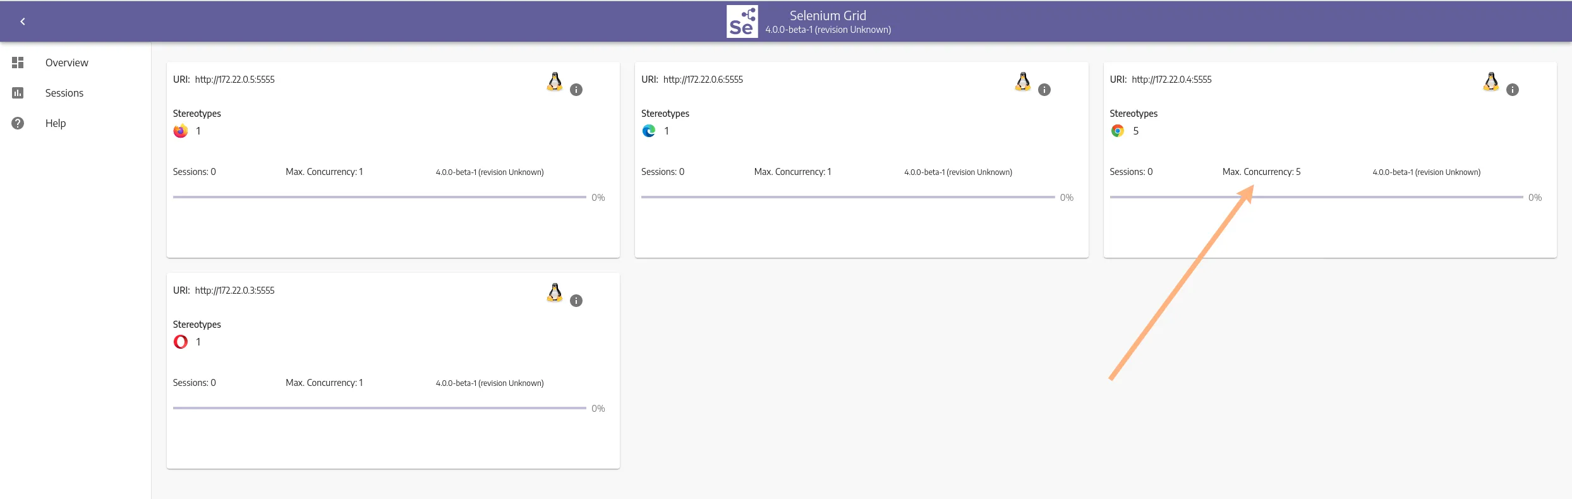This screenshot has height=499, width=1572.
Task: Click the Chrome stereotype icon
Action: click(x=1118, y=131)
